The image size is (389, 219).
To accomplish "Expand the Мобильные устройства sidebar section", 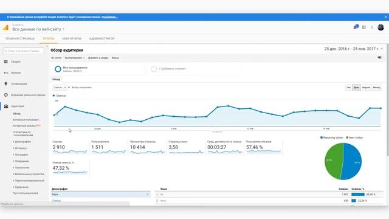I will point(29,174).
